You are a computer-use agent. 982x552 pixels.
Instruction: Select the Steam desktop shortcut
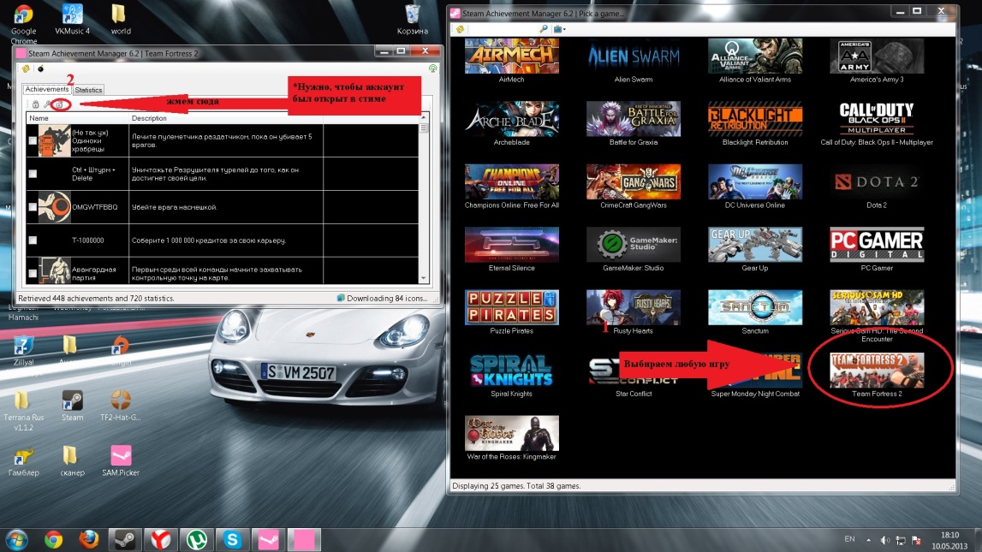[72, 406]
